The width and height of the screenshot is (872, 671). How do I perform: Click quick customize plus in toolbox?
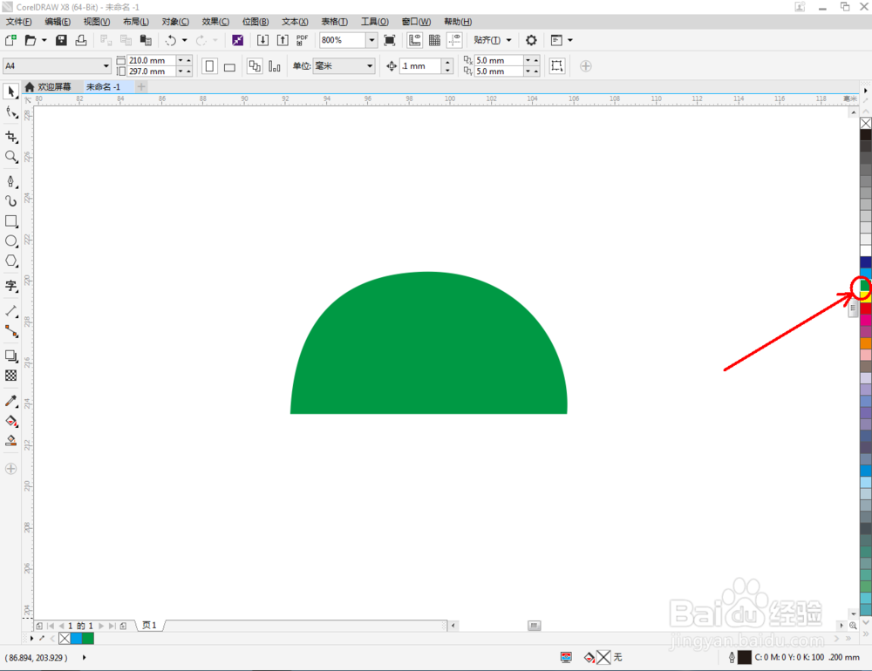[11, 469]
